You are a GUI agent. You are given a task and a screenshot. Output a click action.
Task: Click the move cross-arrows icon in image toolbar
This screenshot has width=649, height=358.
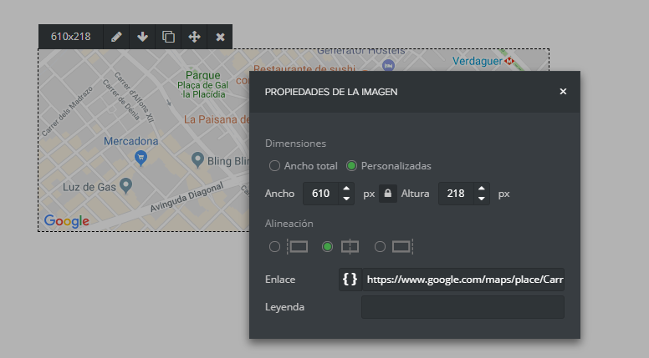pyautogui.click(x=194, y=37)
